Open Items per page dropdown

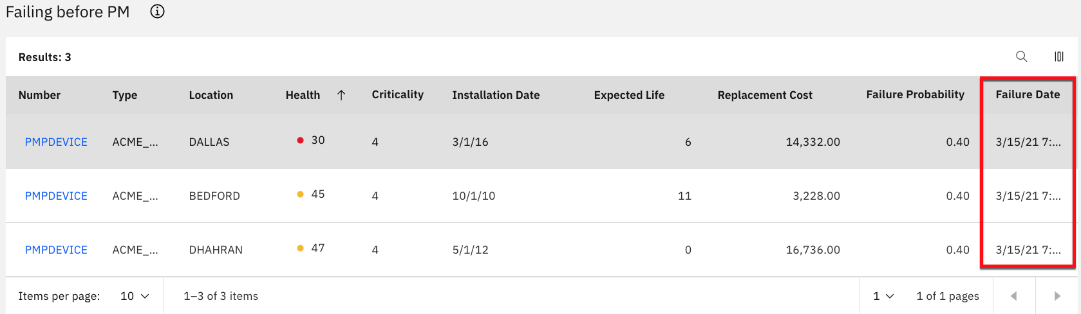135,296
